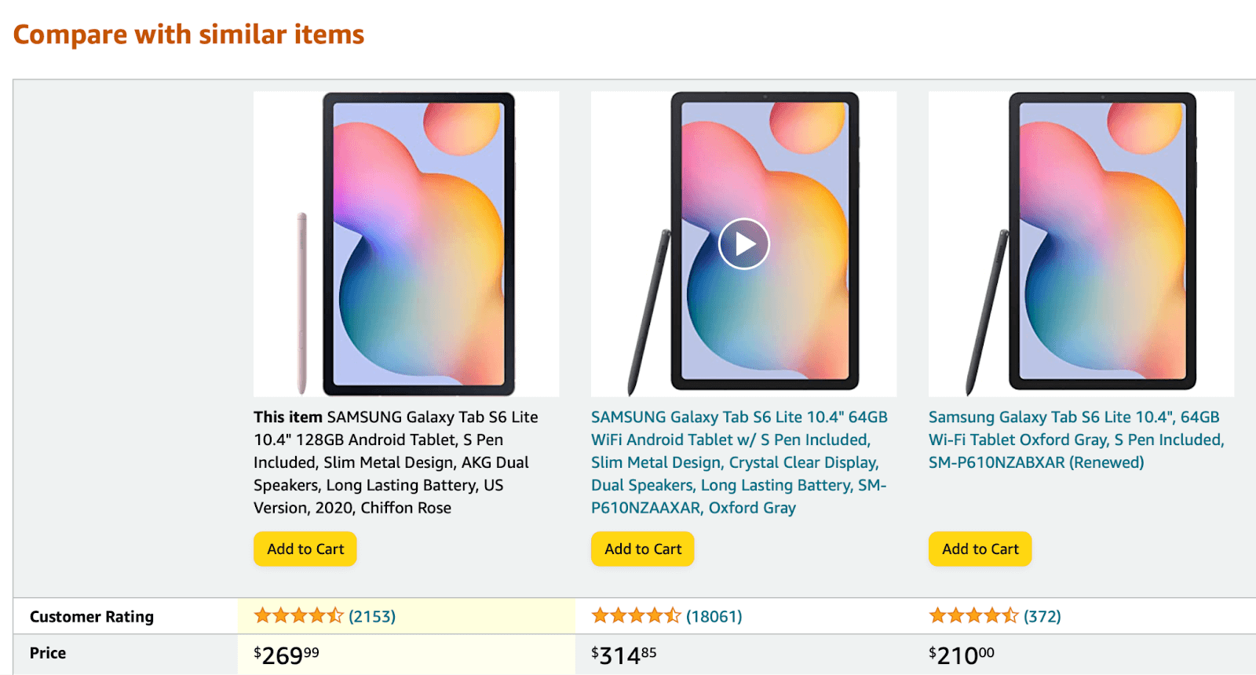Select the first orange star of the middle product
This screenshot has width=1256, height=675.
[x=598, y=616]
